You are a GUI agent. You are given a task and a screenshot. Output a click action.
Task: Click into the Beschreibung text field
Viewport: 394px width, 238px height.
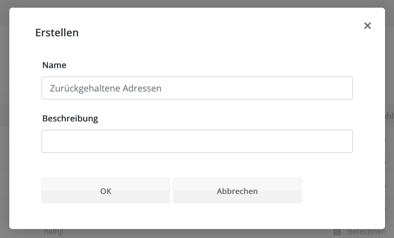coord(197,141)
